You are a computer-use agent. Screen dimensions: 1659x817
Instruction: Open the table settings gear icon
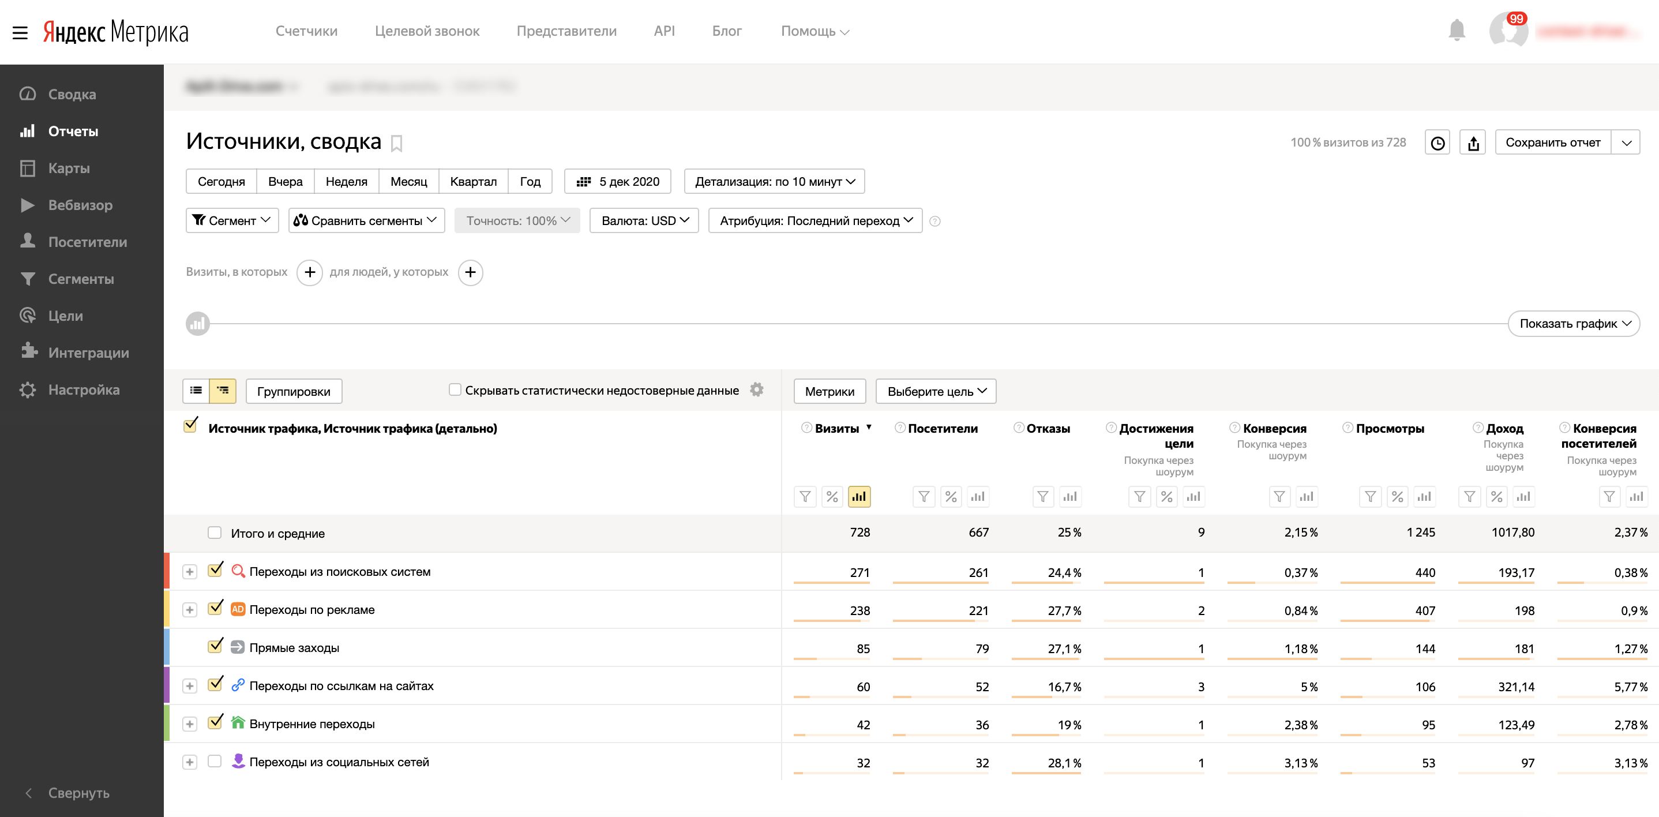click(757, 390)
